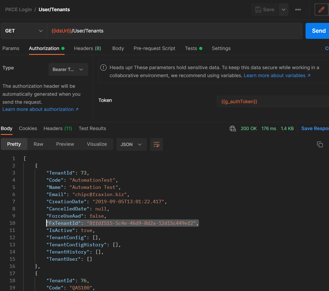Select the Raw response view
This screenshot has width=329, height=291.
(x=38, y=144)
